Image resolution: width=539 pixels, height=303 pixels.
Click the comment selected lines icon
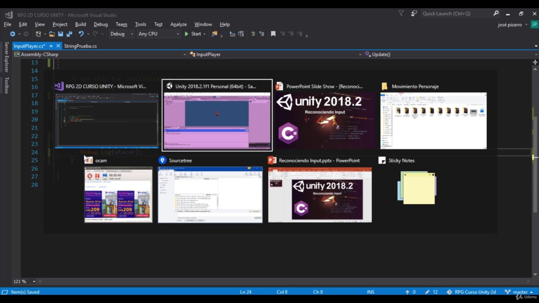[253, 34]
